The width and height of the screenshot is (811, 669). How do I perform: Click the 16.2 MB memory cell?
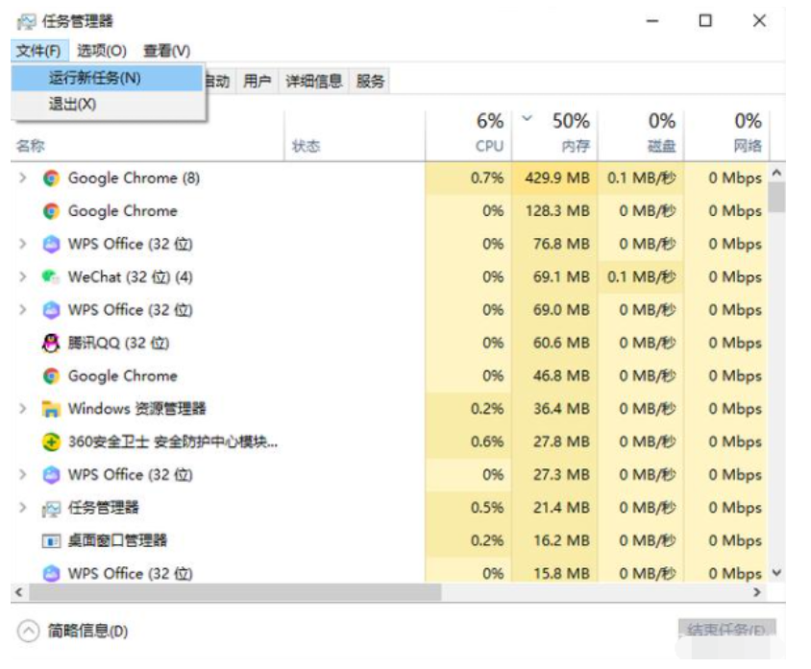click(555, 541)
